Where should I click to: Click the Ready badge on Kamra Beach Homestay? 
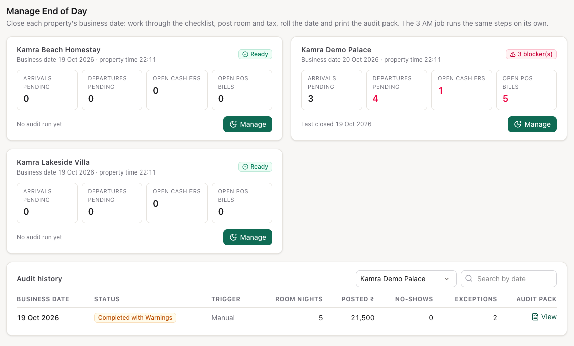(x=255, y=54)
